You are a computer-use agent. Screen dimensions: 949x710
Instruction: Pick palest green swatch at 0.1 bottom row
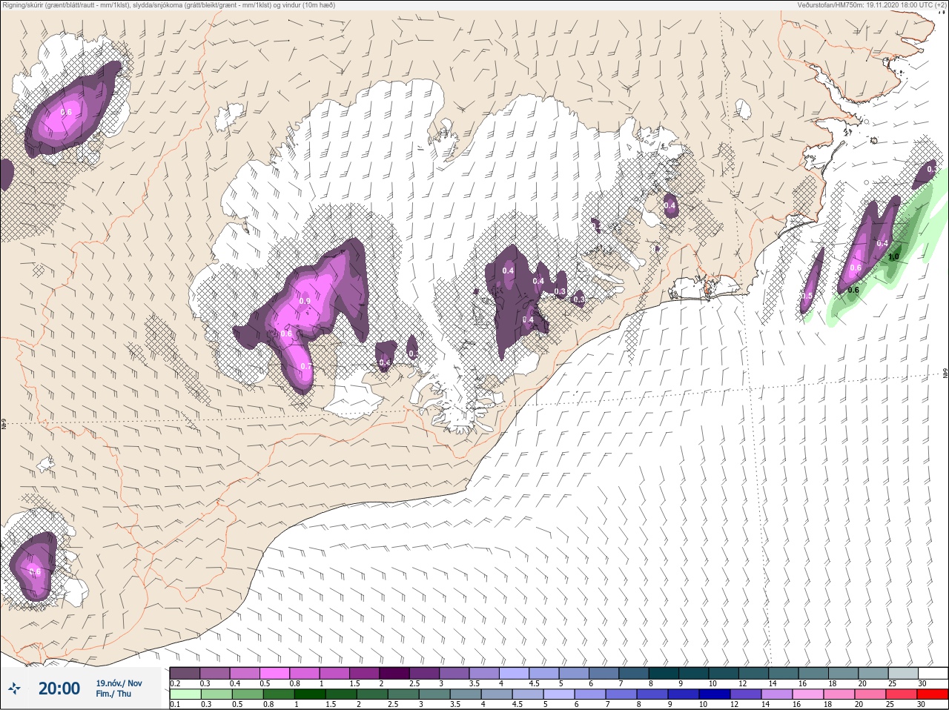click(185, 694)
